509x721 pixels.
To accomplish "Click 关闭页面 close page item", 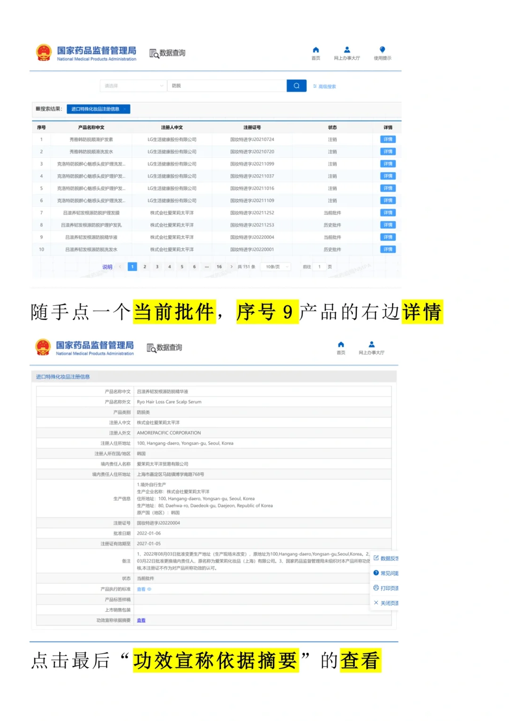I will click(x=386, y=603).
